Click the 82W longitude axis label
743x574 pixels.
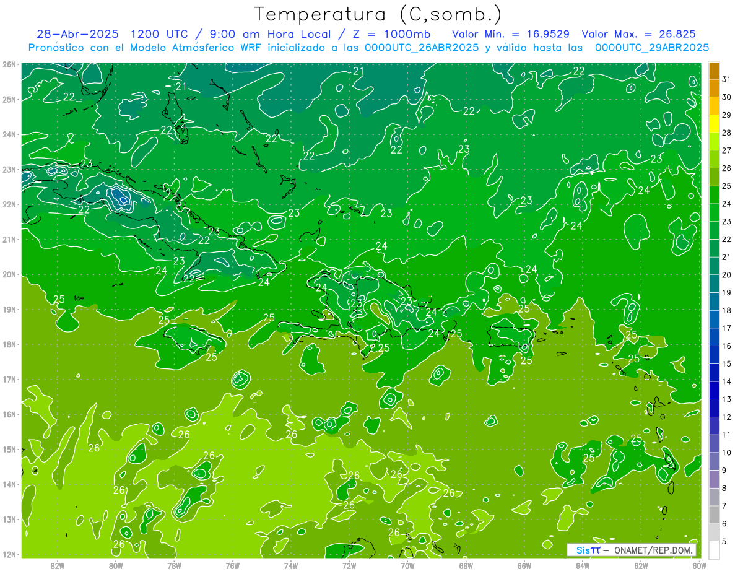pos(58,566)
